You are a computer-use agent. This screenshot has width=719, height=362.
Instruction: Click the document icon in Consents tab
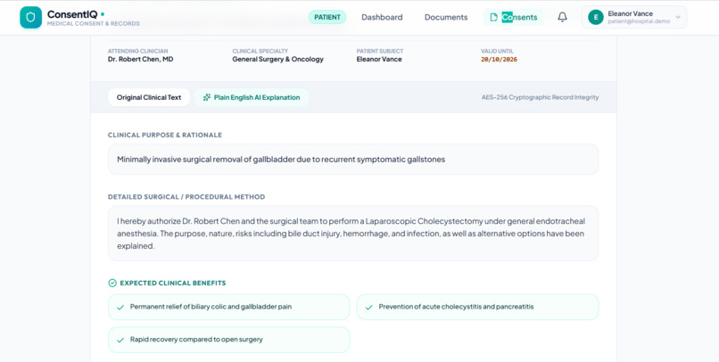click(x=494, y=18)
